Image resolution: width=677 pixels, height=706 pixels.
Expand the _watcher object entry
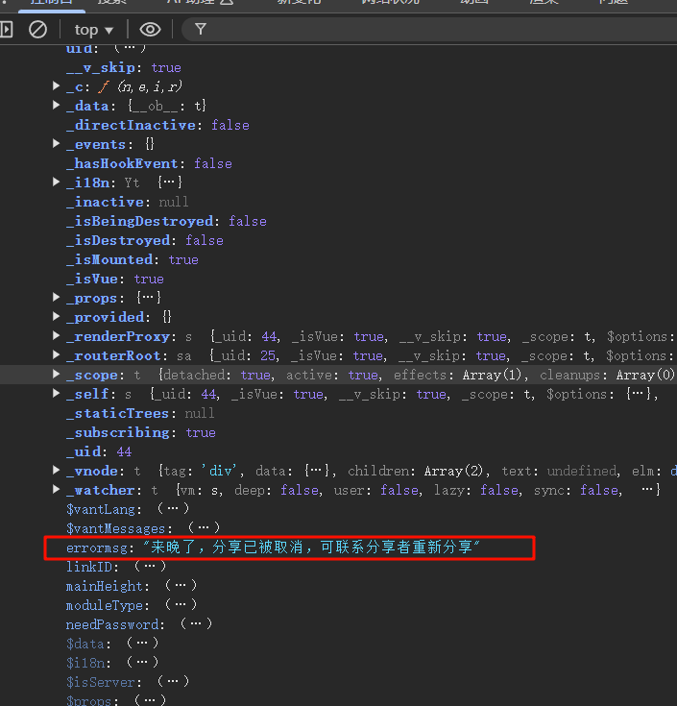(x=57, y=490)
